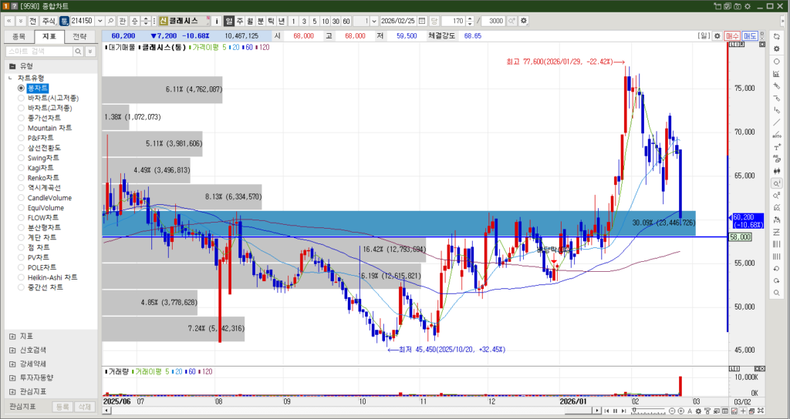790x419 pixels.
Task: Select Heikin-Ashi 차트 radio option
Action: pos(22,277)
